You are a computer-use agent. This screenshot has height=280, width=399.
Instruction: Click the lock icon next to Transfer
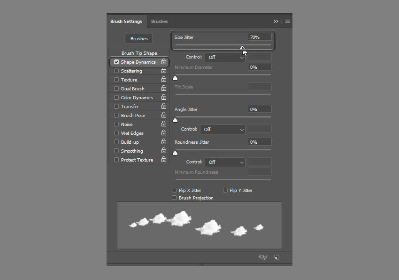(164, 107)
